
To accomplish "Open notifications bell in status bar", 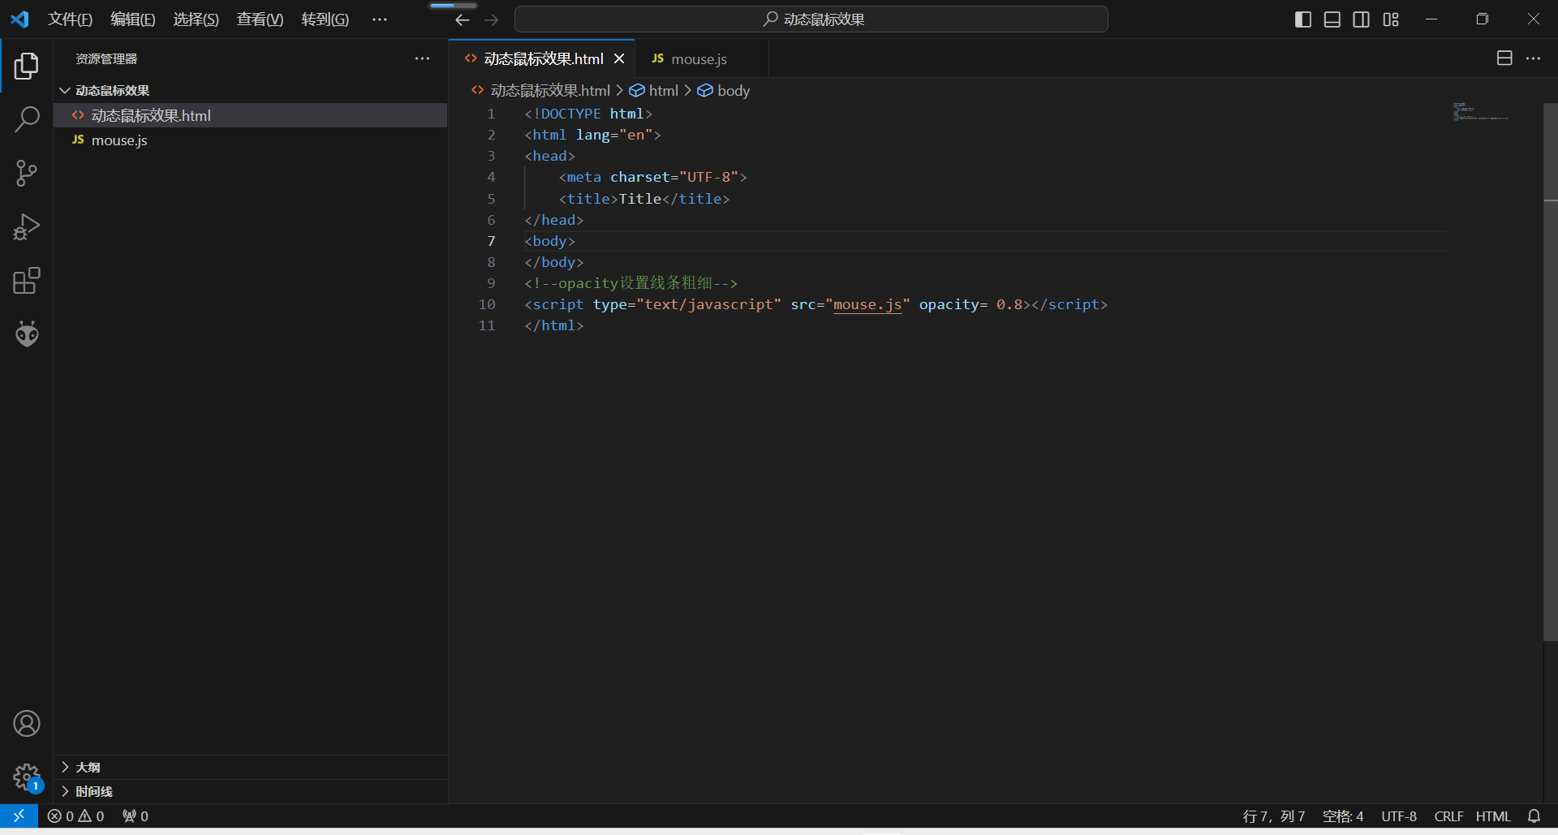I will [1534, 816].
